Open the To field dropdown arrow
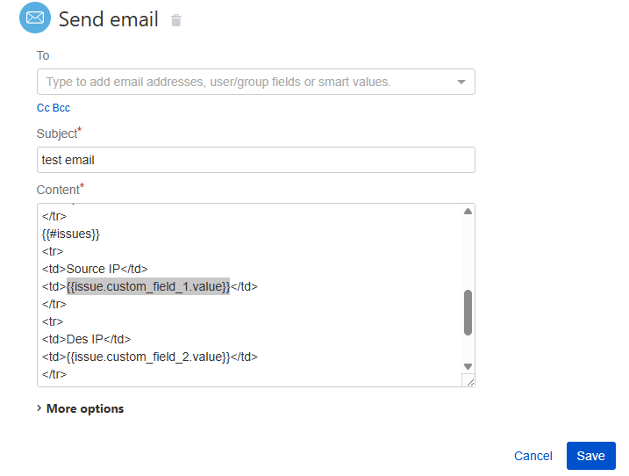The image size is (629, 476). point(461,82)
